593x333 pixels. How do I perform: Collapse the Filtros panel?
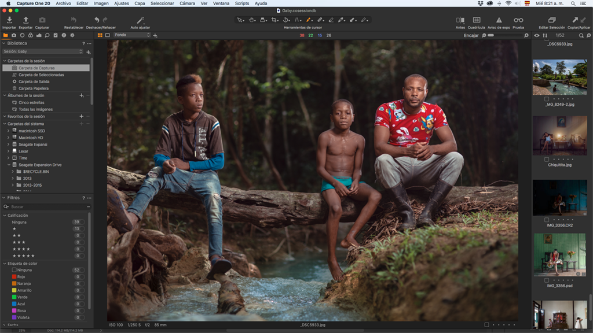tap(5, 198)
